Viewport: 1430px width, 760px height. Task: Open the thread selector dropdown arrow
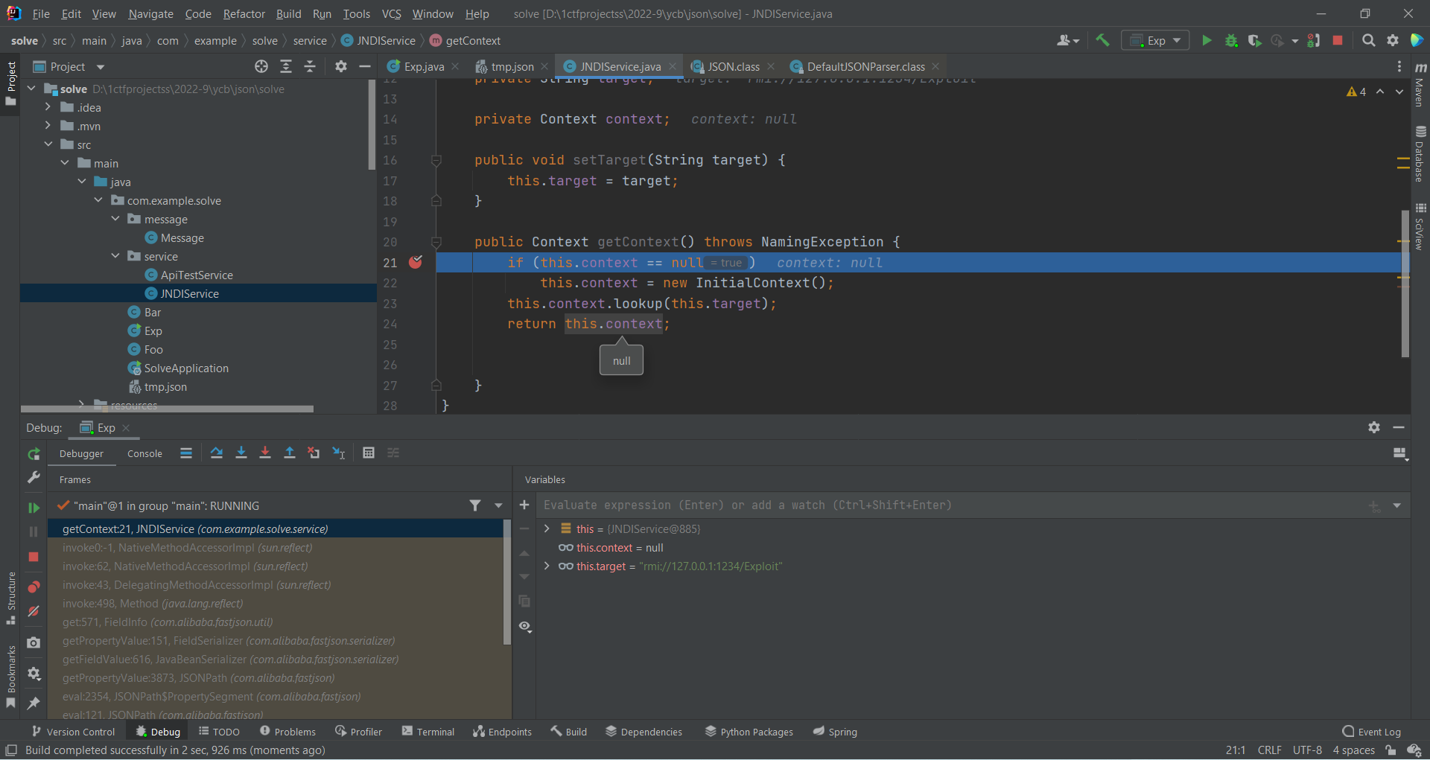[x=498, y=505]
